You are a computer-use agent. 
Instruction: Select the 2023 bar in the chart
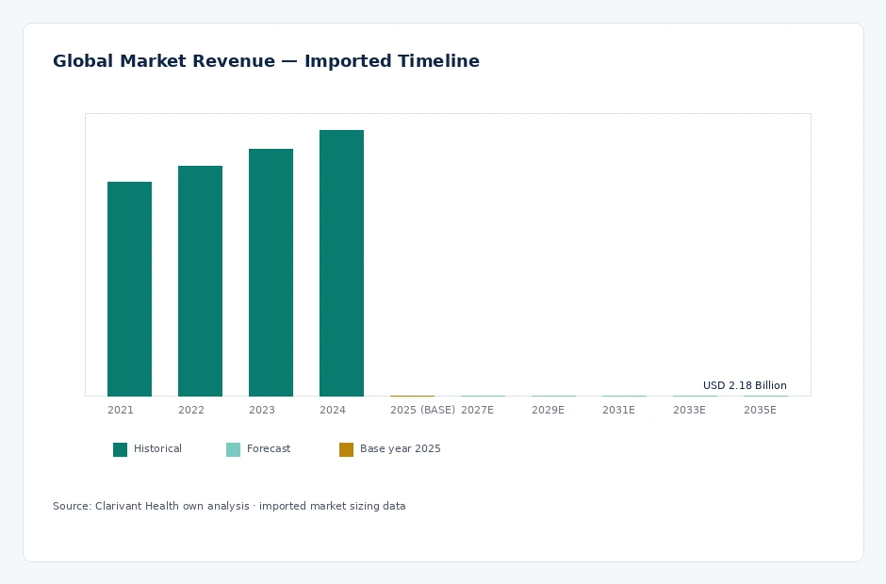click(271, 273)
